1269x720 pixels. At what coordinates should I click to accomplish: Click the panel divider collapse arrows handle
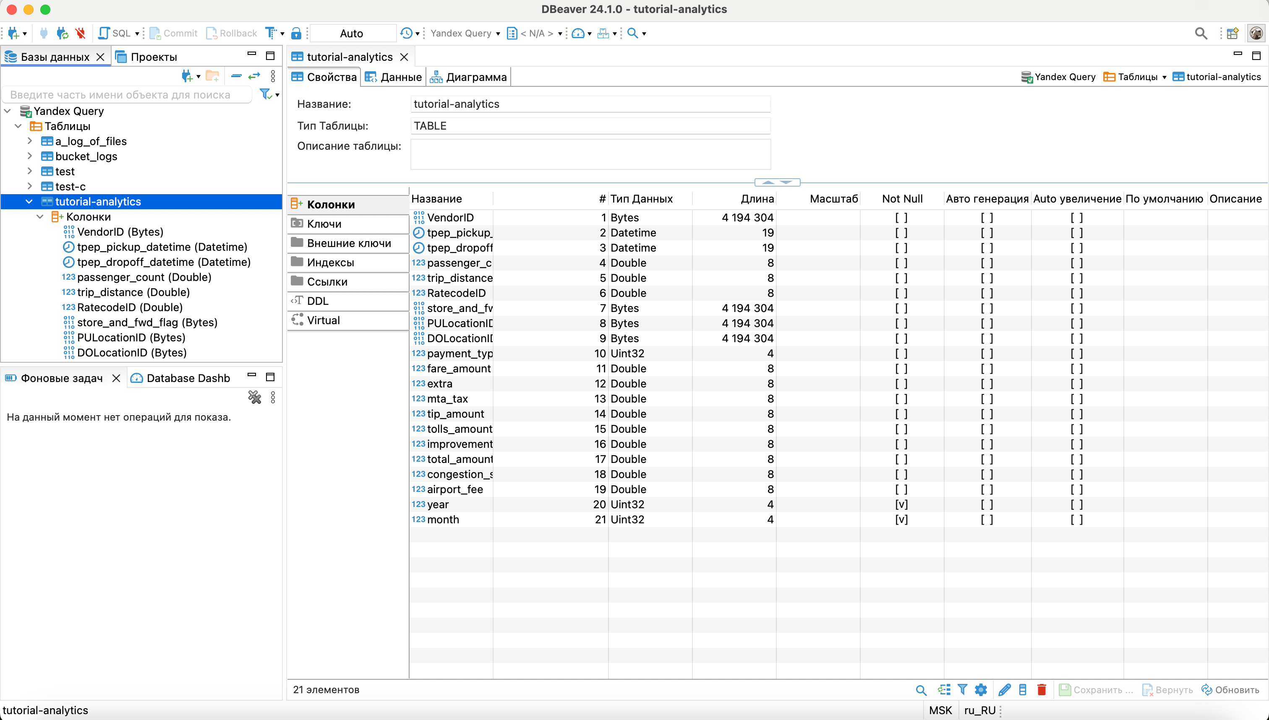point(777,182)
